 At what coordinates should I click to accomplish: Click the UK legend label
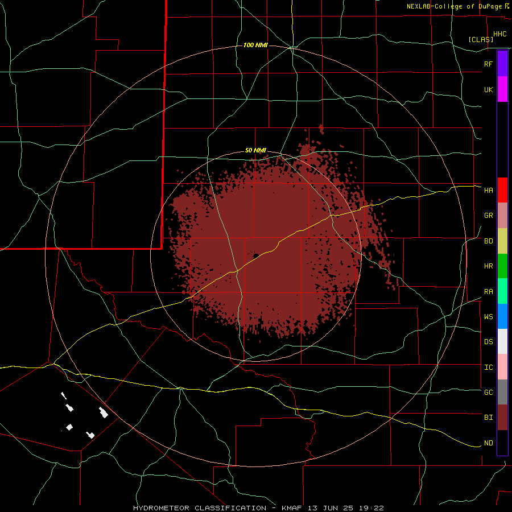(488, 89)
